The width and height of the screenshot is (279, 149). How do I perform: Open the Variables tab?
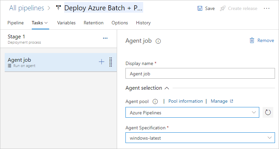coord(66,23)
